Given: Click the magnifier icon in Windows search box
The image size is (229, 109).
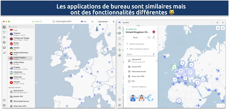Looking at the screenshot, I should [x=153, y=54].
